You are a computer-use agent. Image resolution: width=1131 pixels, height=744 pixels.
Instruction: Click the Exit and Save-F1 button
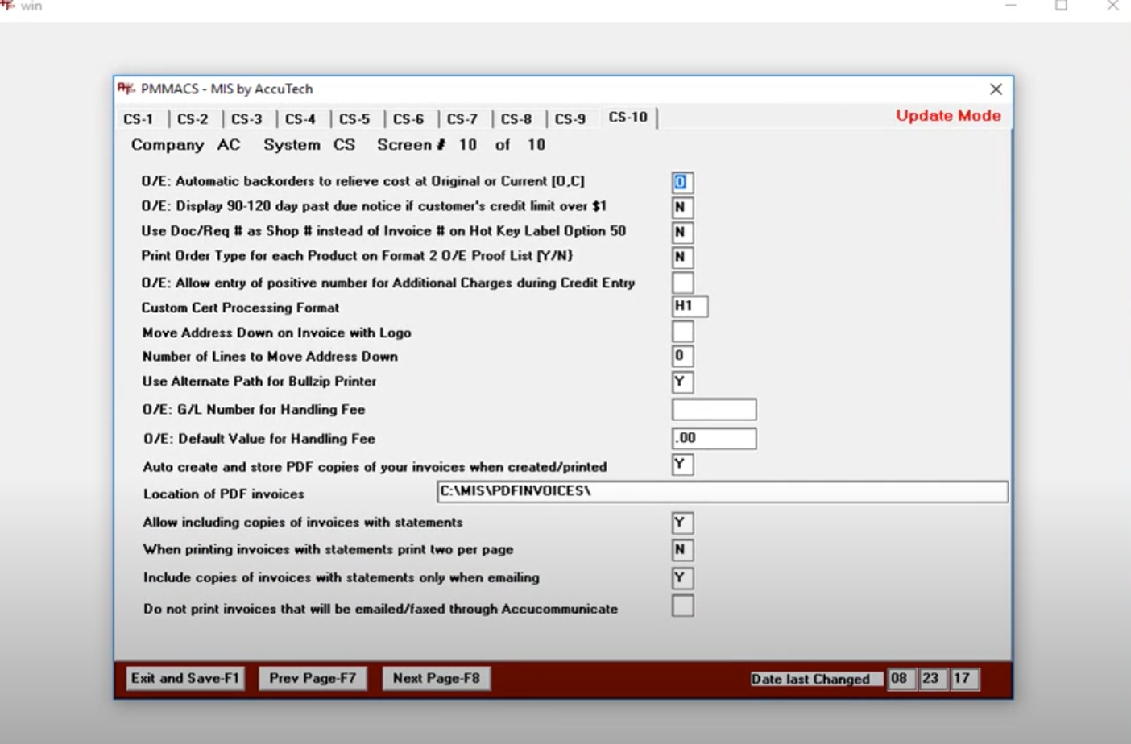tap(185, 678)
